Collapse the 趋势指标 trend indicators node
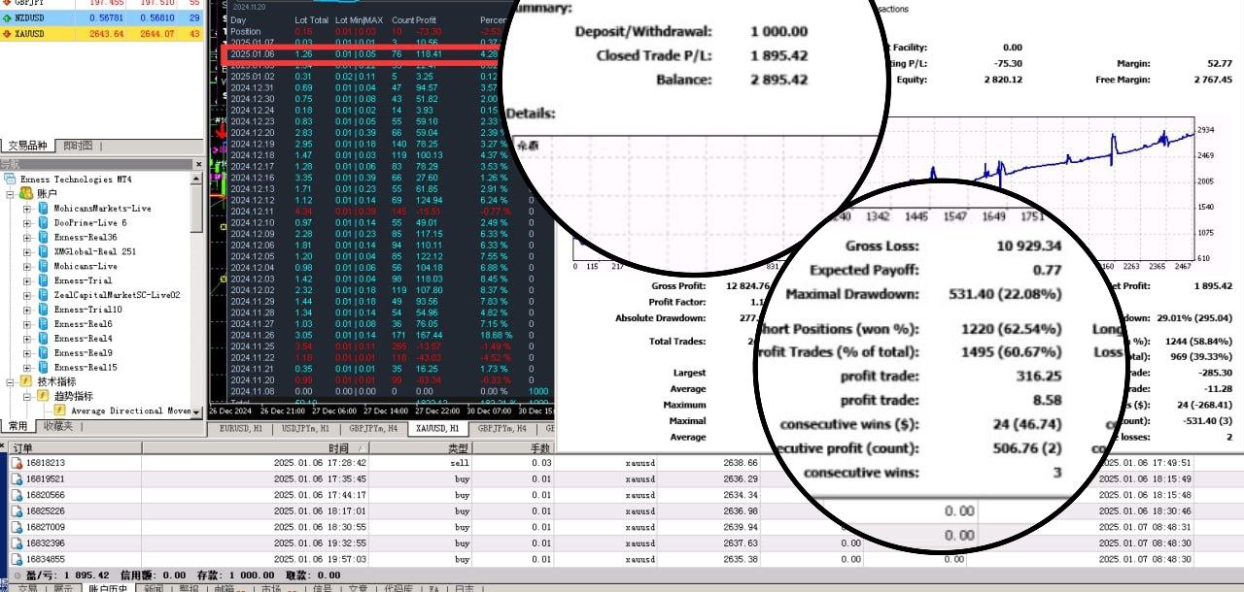The width and height of the screenshot is (1244, 592). (27, 396)
